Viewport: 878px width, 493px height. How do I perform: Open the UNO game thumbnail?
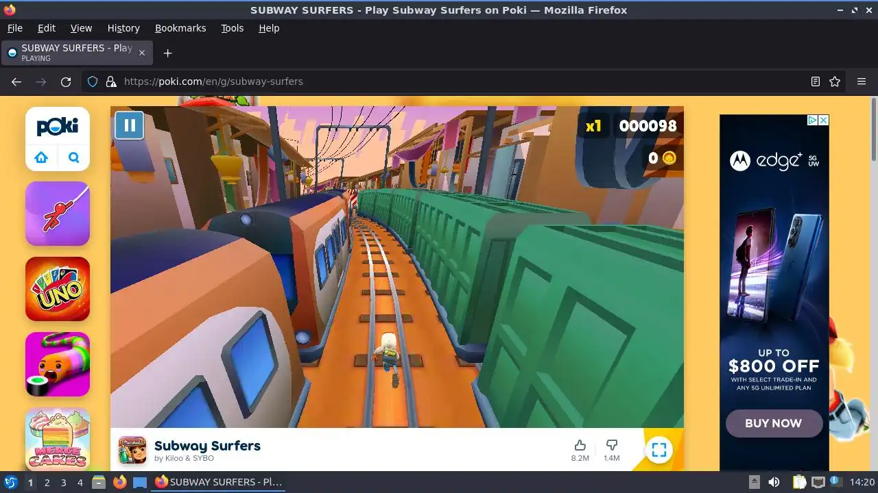tap(58, 289)
